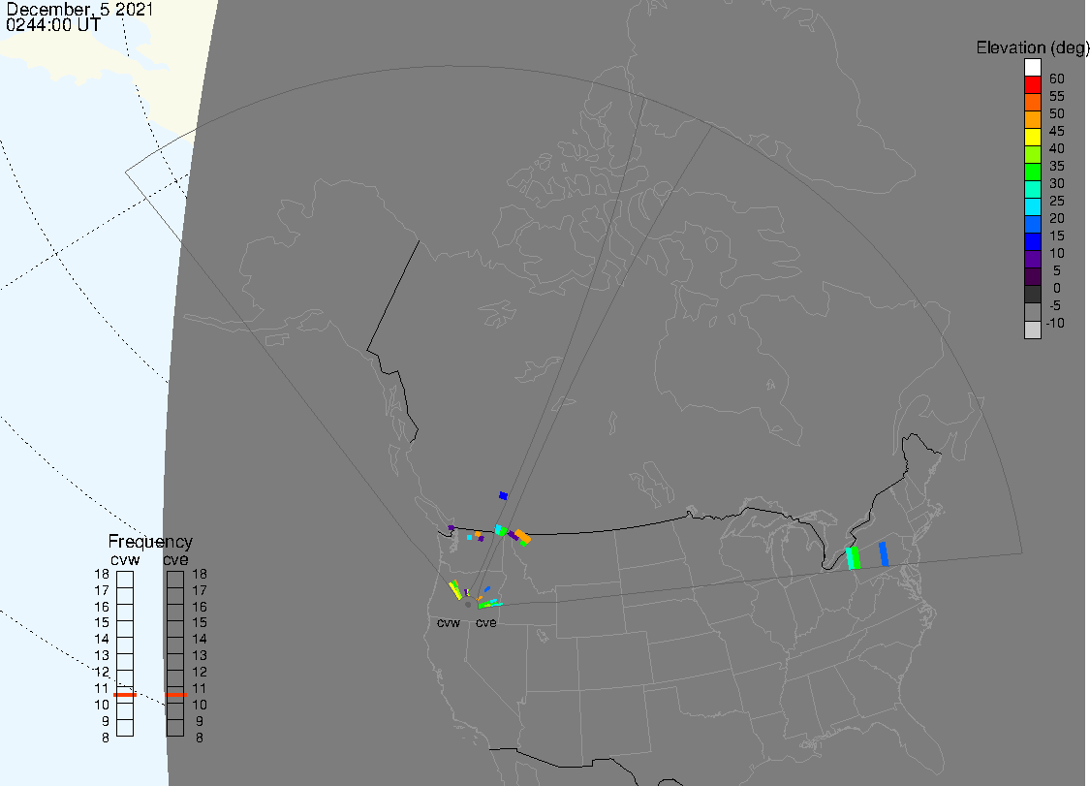Click the 'cve' radar label on the map
Viewport: 1090px width, 786px height.
pos(486,623)
